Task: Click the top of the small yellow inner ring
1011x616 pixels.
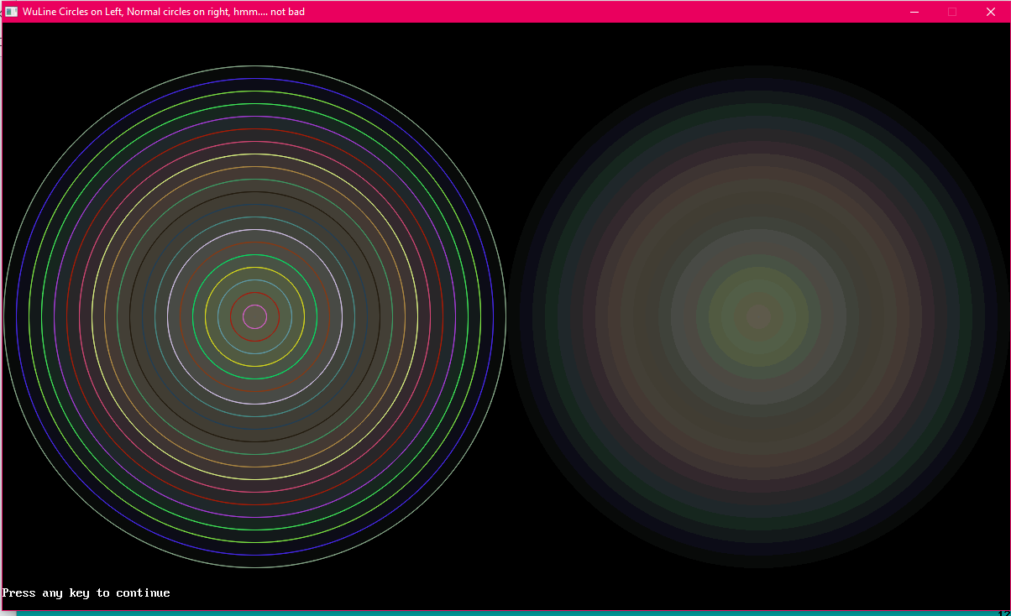Action: coord(255,268)
